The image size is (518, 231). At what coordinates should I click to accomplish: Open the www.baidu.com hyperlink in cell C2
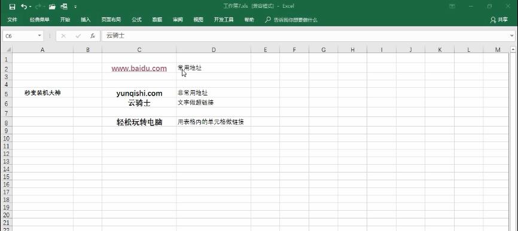click(139, 69)
